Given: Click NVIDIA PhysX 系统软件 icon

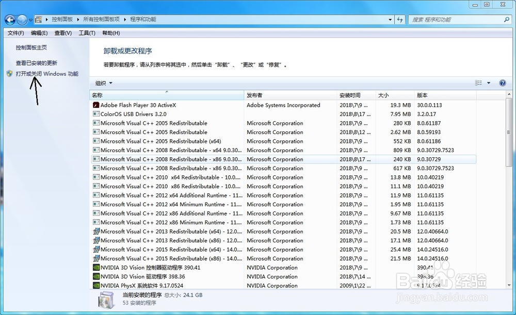Looking at the screenshot, I should click(x=96, y=286).
